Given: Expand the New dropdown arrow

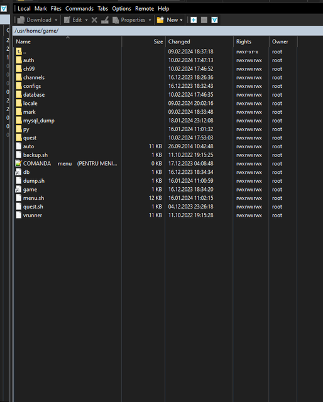Looking at the screenshot, I should 181,20.
